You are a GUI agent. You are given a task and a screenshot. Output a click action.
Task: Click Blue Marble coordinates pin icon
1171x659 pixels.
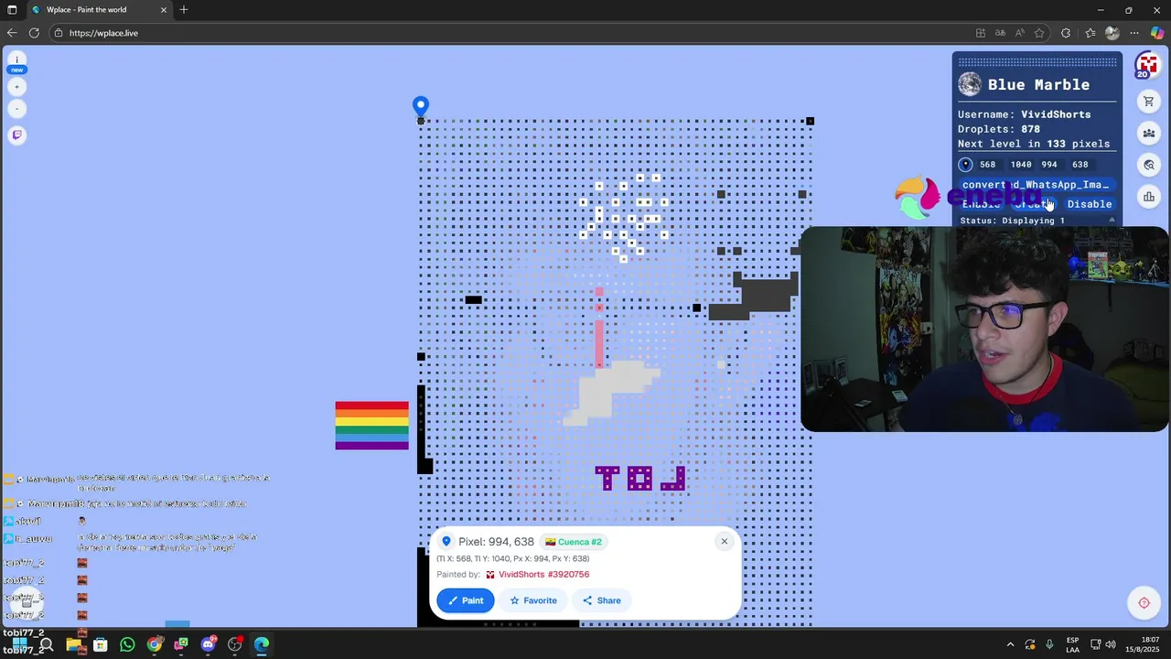[x=965, y=165]
